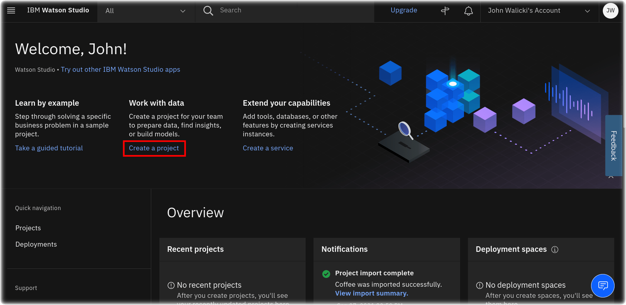The image size is (626, 305).
Task: Click the Recent projects card heading
Action: (195, 249)
